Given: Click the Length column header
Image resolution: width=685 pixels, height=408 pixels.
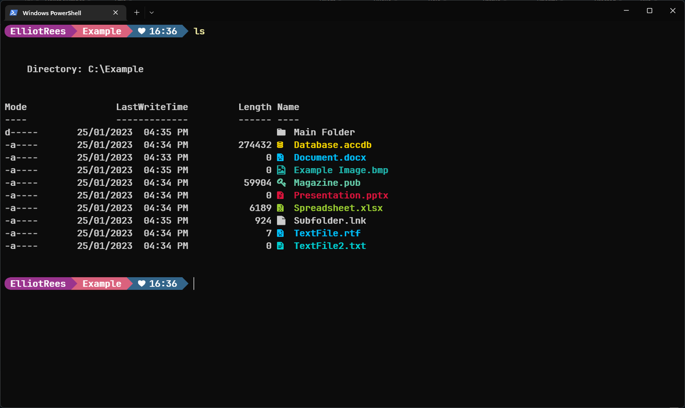Looking at the screenshot, I should [255, 107].
